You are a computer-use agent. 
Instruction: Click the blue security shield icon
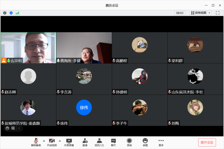(11, 13)
